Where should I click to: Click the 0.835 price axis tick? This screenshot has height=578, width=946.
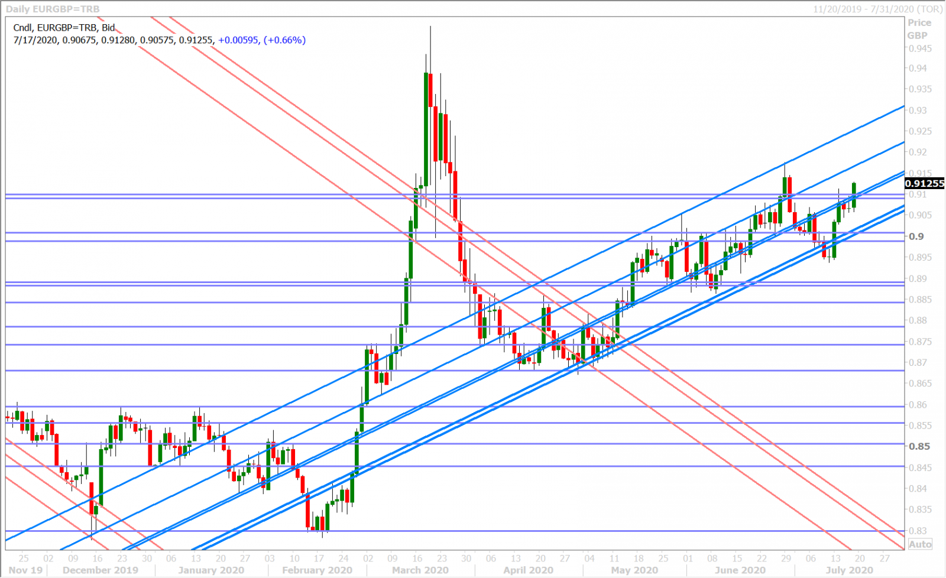[x=921, y=509]
